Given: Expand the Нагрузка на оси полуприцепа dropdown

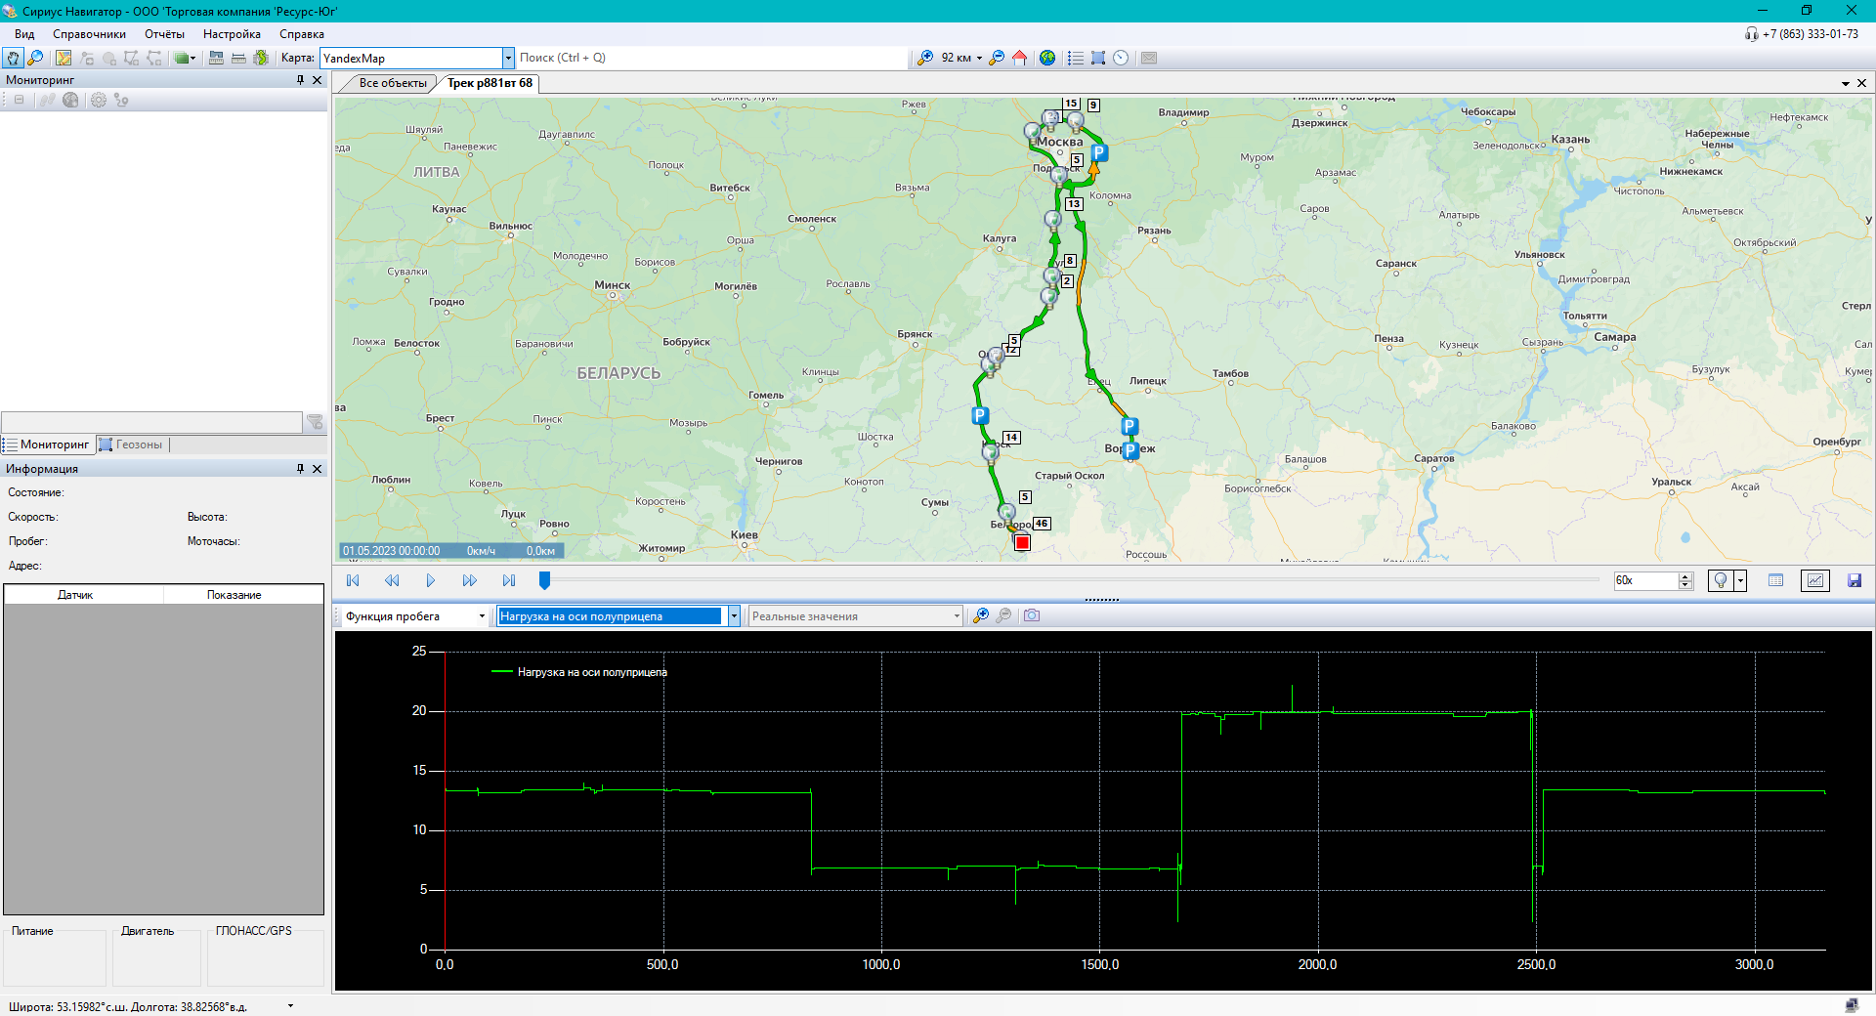Looking at the screenshot, I should click(733, 616).
